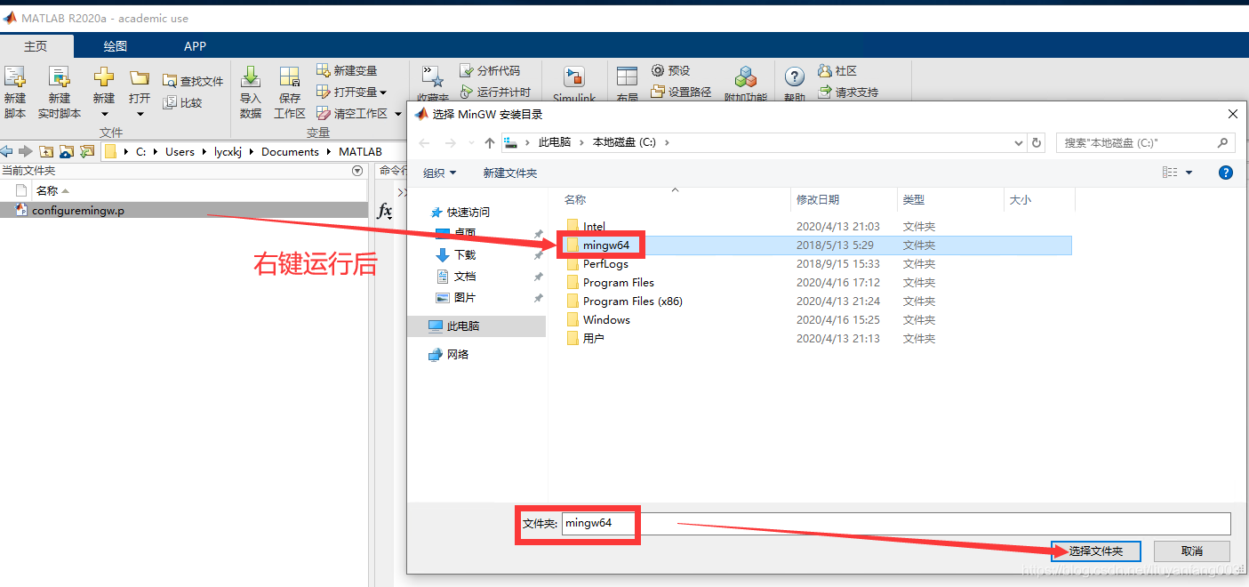This screenshot has width=1249, height=587.
Task: Click the 取消 button in the dialog
Action: (x=1191, y=551)
